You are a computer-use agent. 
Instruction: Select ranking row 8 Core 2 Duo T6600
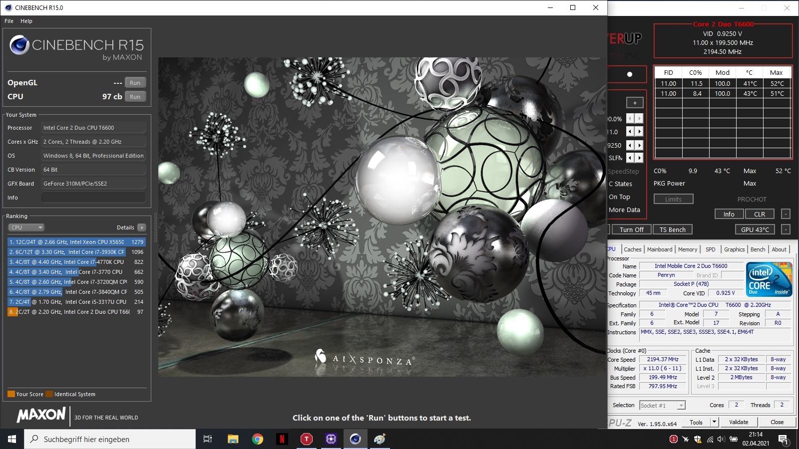[x=76, y=312]
